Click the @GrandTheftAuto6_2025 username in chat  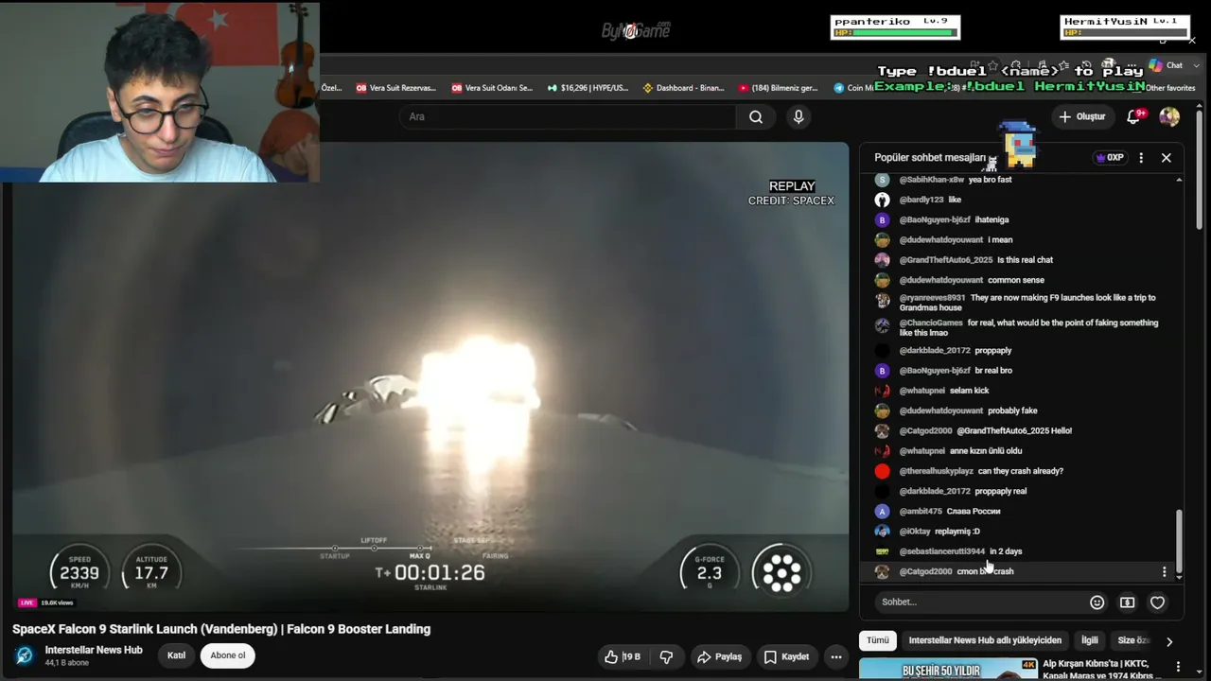point(946,260)
